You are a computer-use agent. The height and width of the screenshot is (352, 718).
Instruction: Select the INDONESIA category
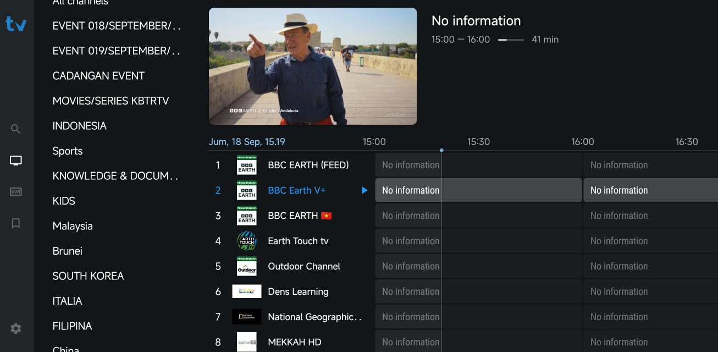click(79, 126)
